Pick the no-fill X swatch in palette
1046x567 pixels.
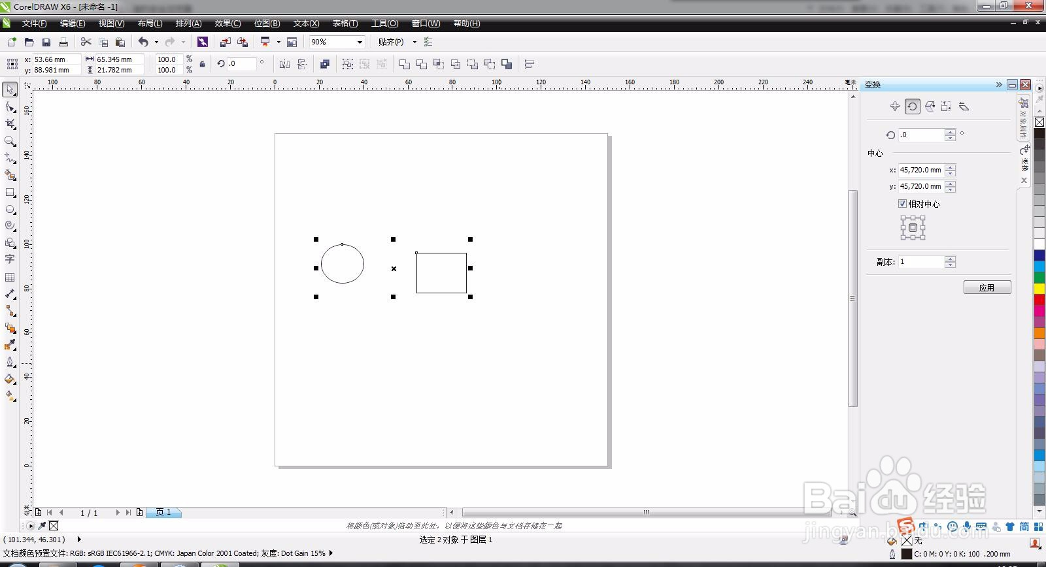pyautogui.click(x=1039, y=122)
